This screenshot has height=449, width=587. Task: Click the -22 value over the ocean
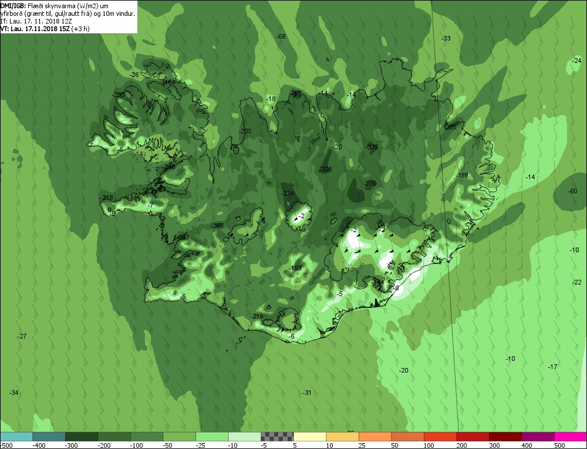click(x=577, y=282)
